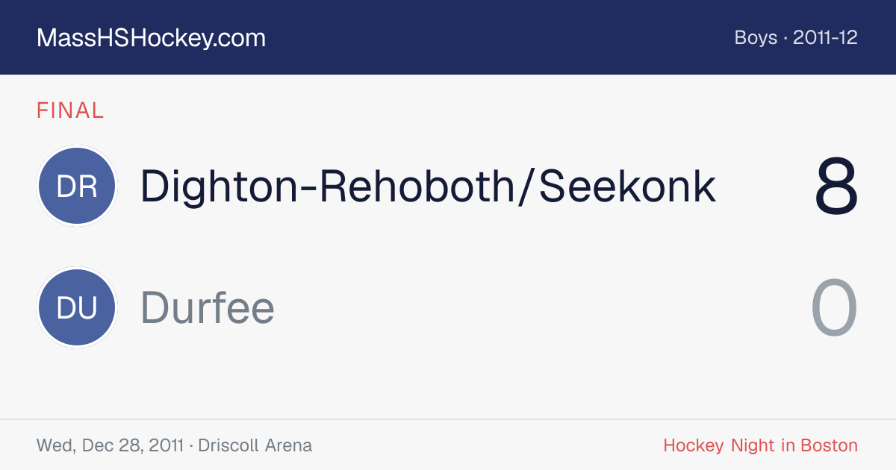Click the DU team badge icon
896x470 pixels.
(77, 307)
